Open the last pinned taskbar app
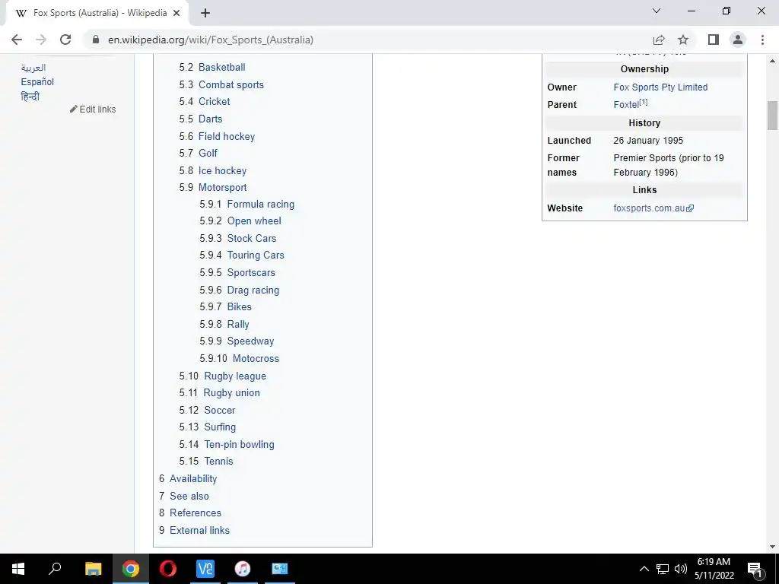 click(x=280, y=569)
